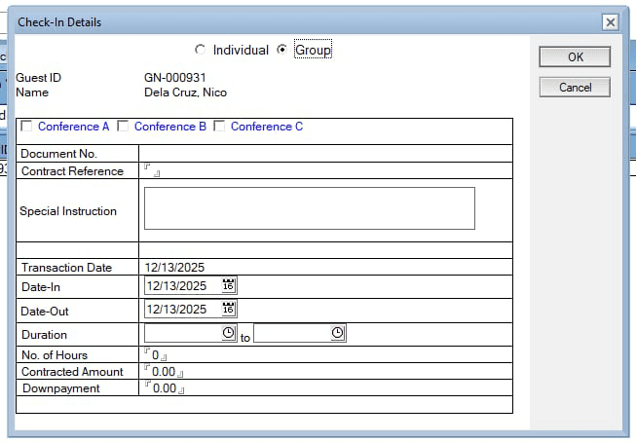Click the Duration label
The width and height of the screenshot is (636, 442).
[x=44, y=335]
